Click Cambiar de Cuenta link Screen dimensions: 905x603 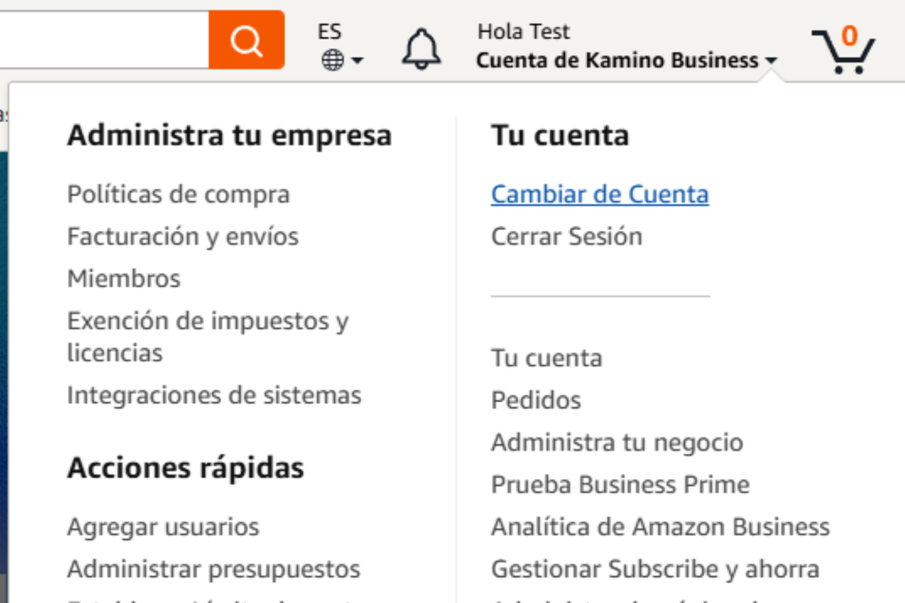pyautogui.click(x=599, y=194)
